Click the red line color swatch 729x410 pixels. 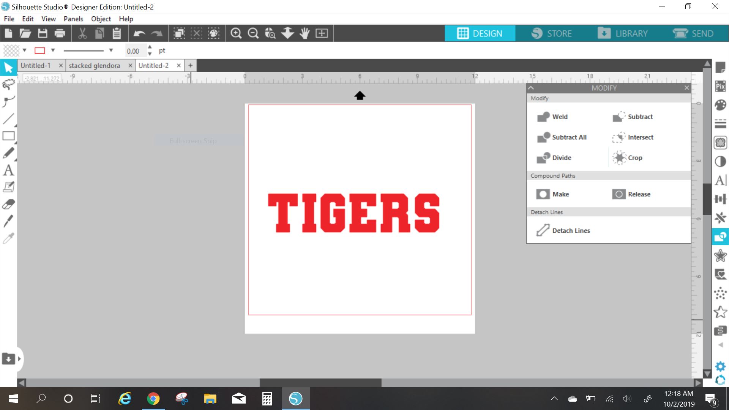40,50
